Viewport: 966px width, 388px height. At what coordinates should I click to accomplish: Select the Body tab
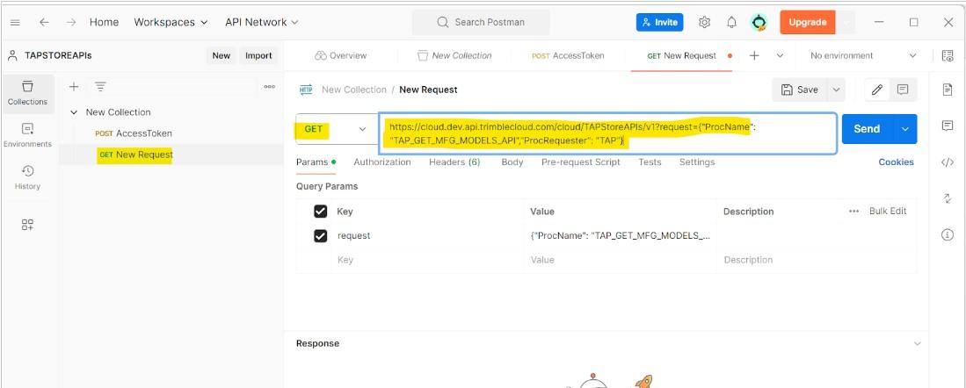pyautogui.click(x=512, y=162)
